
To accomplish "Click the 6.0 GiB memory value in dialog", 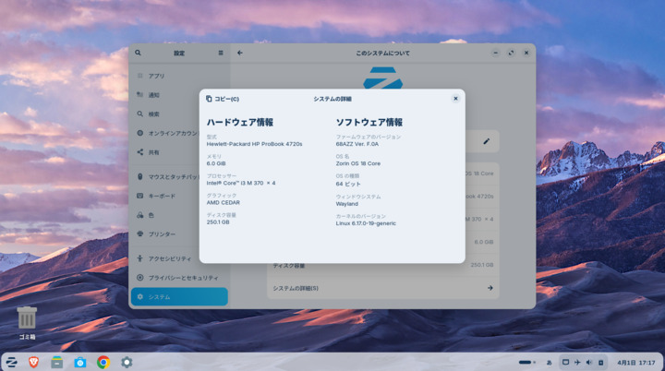I will [216, 163].
